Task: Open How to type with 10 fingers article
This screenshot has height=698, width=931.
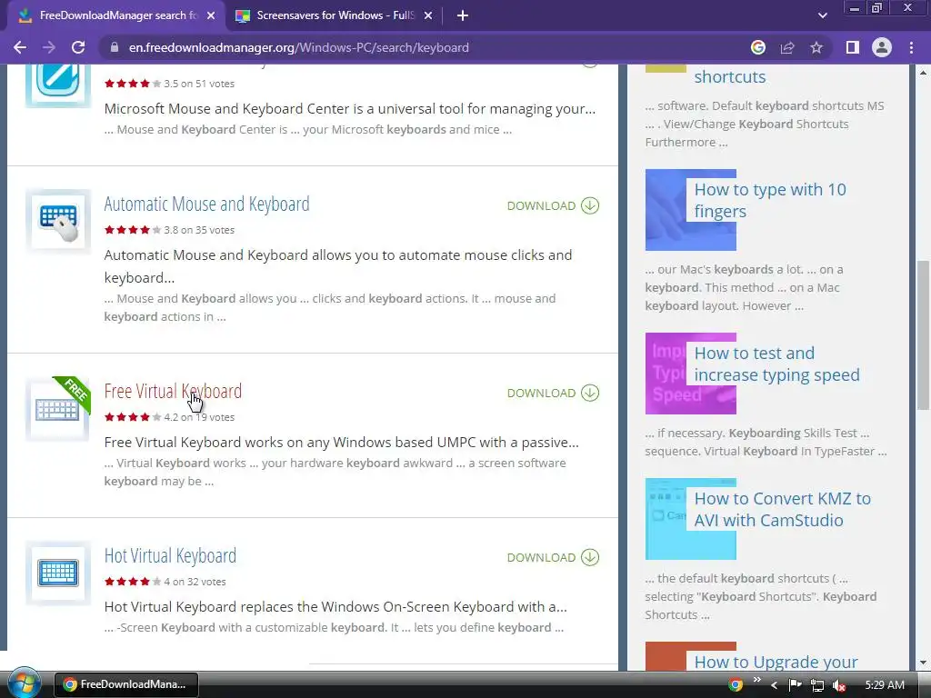Action: pyautogui.click(x=770, y=201)
